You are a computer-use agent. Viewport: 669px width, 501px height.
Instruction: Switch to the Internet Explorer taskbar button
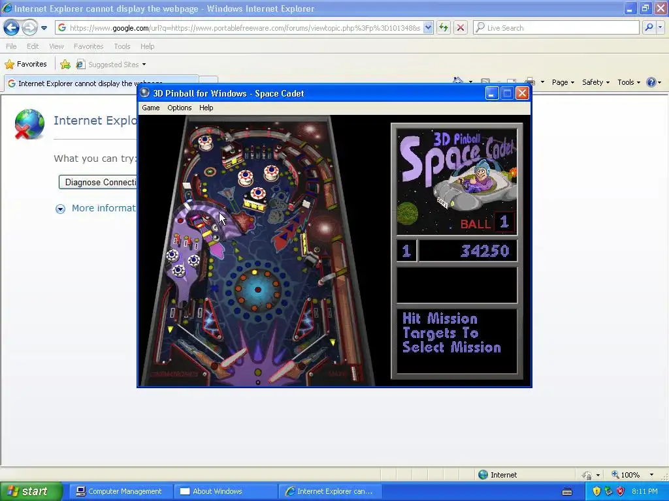click(x=329, y=491)
